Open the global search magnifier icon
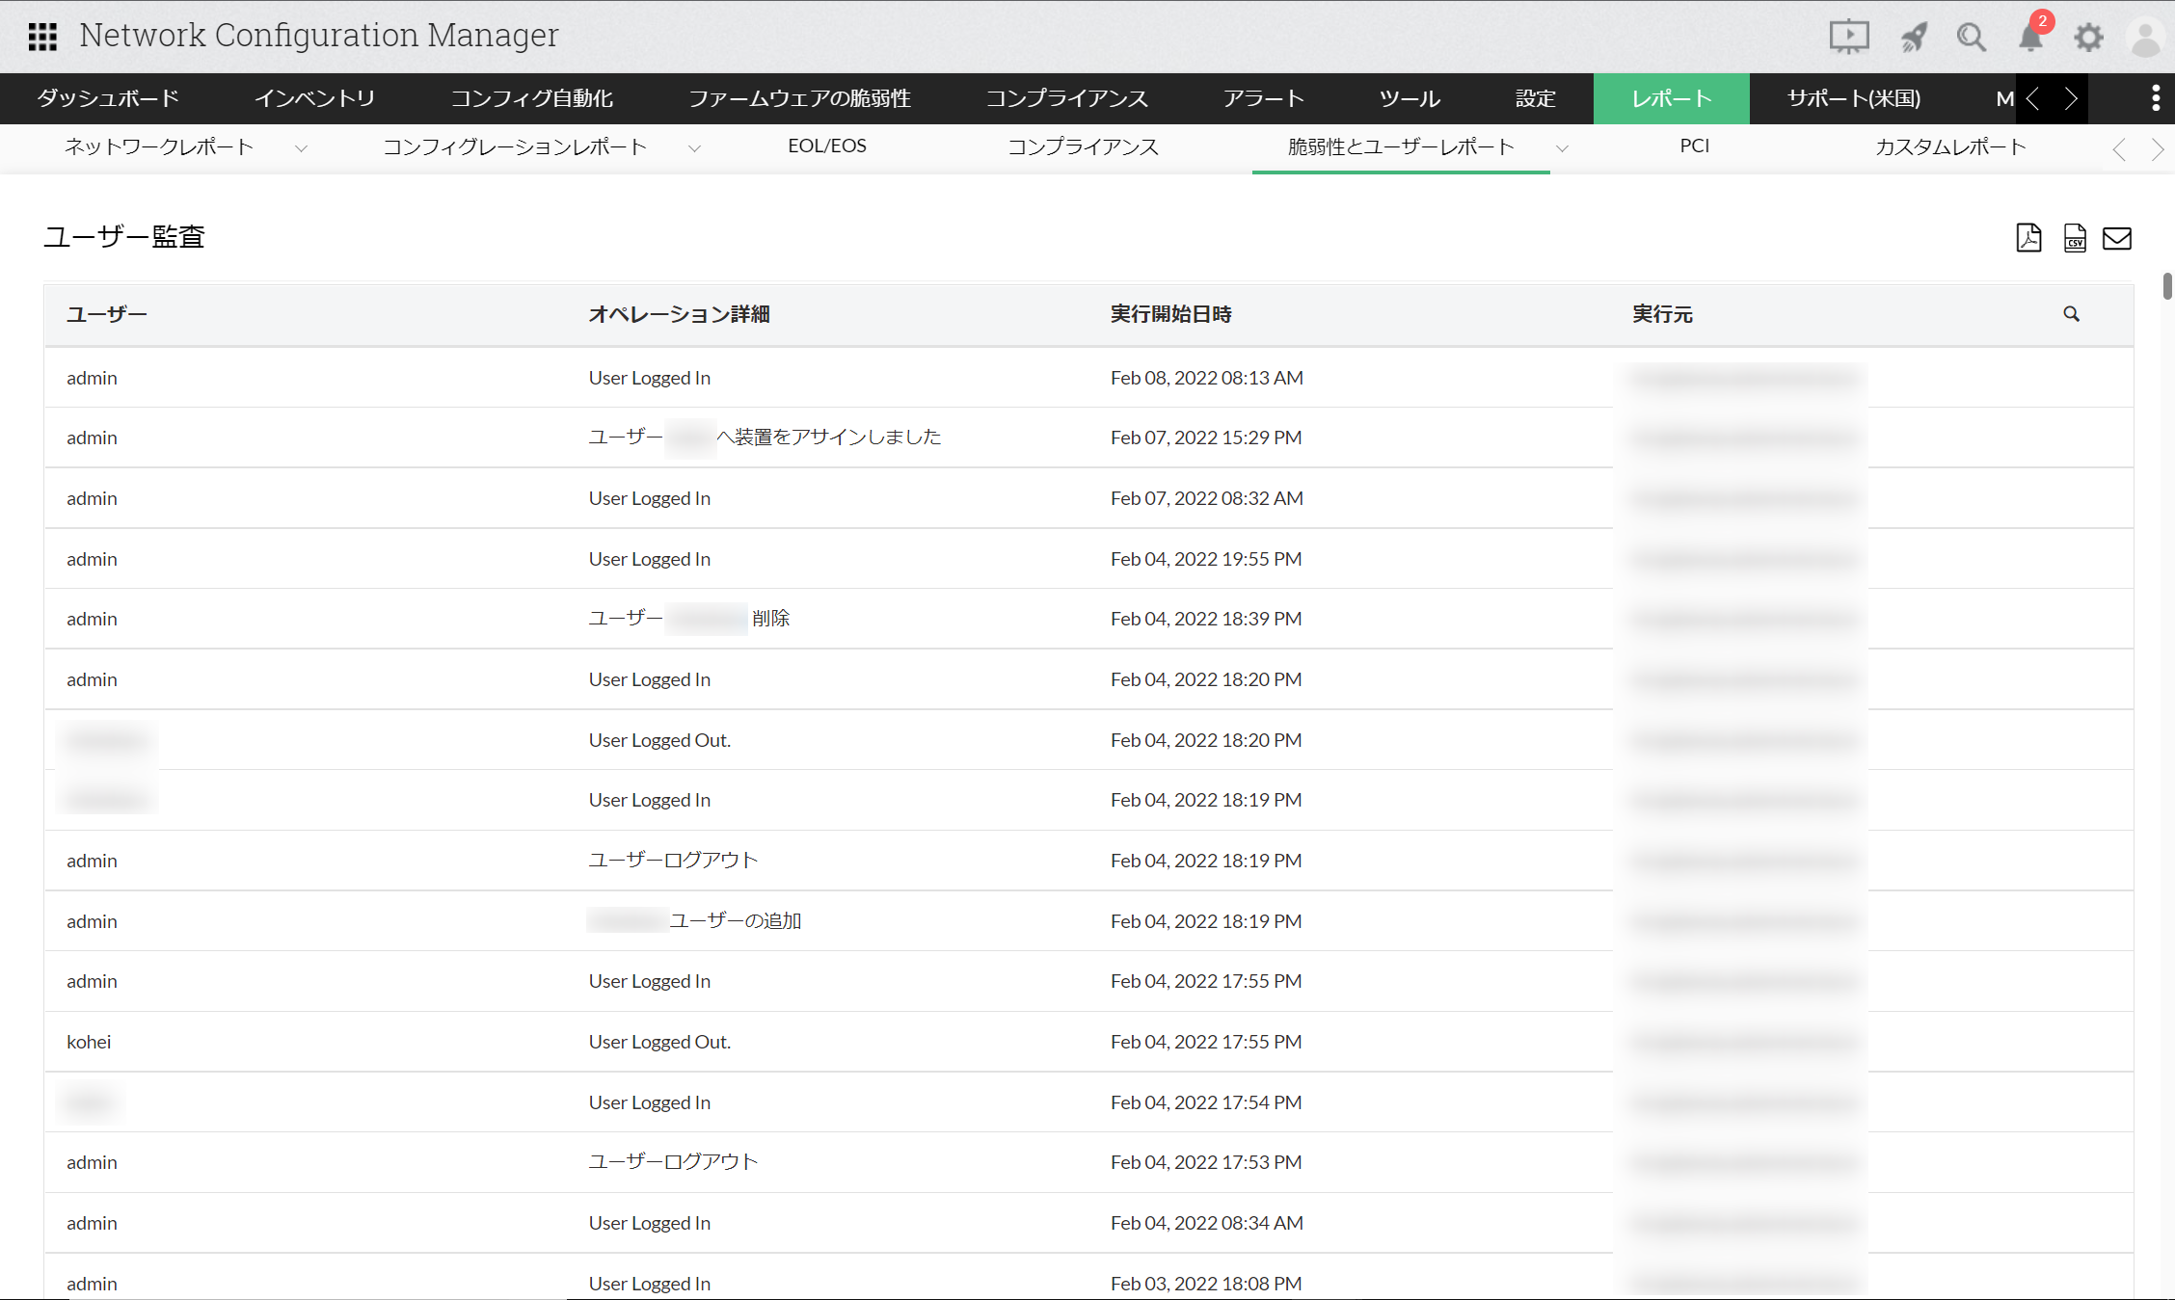The width and height of the screenshot is (2175, 1300). 1971,37
